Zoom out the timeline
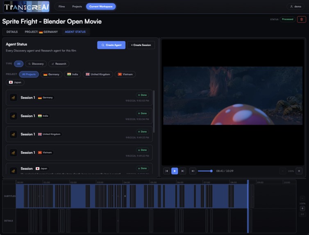The height and width of the screenshot is (235, 309). (x=302, y=198)
